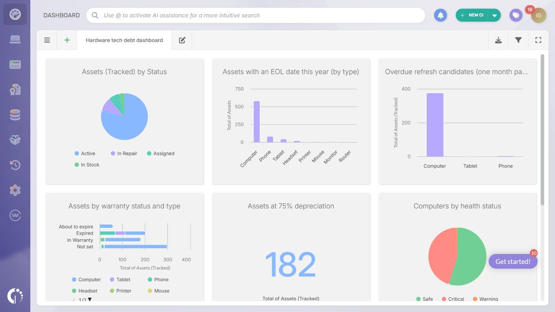Switch to the Hardware tech debt dashboard tab
Screen dimensions: 555x312
124,40
